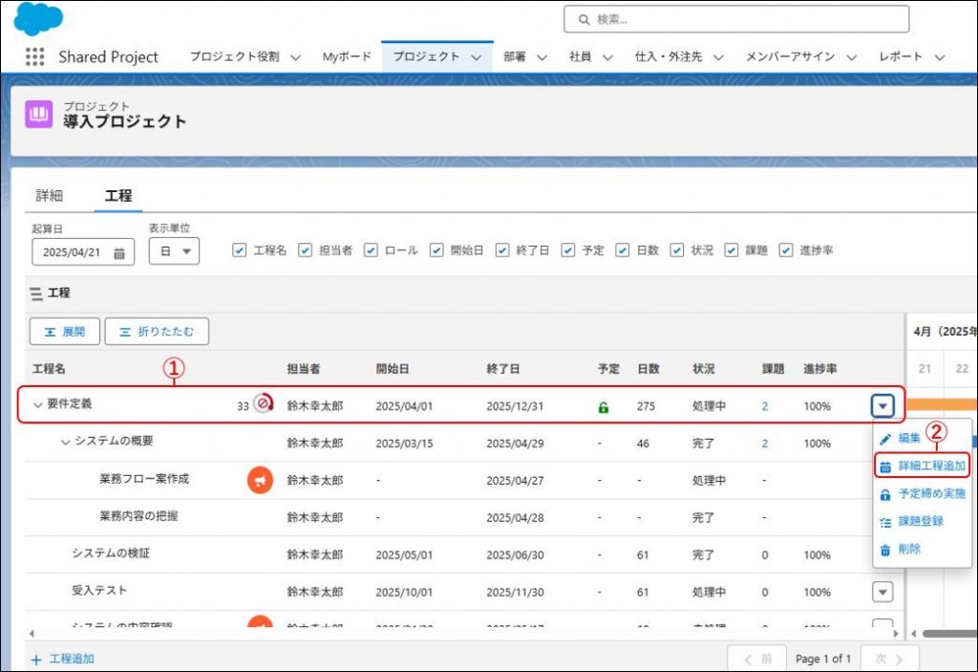The image size is (978, 672).
Task: Open the 表示単位 dropdown showing 日
Action: [174, 251]
